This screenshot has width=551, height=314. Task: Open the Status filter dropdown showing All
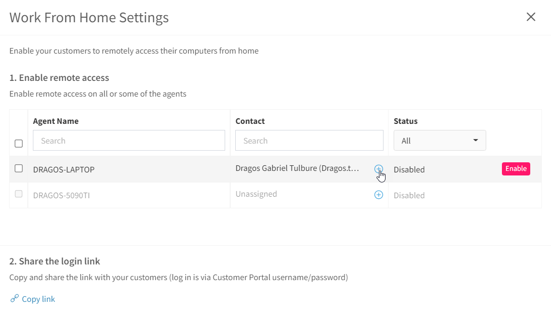coord(440,141)
